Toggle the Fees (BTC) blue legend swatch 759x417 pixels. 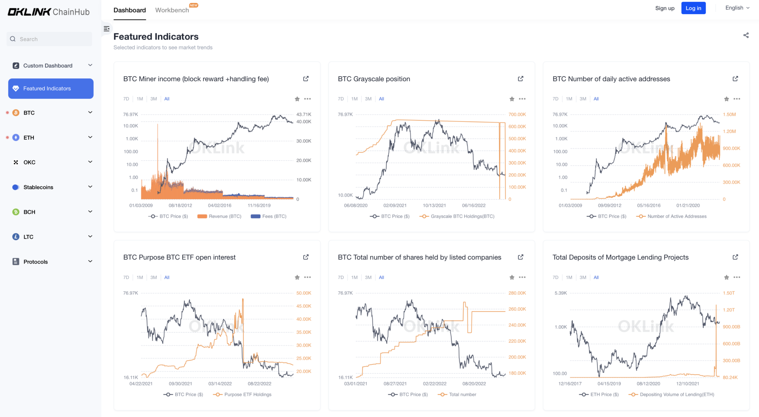pos(255,216)
